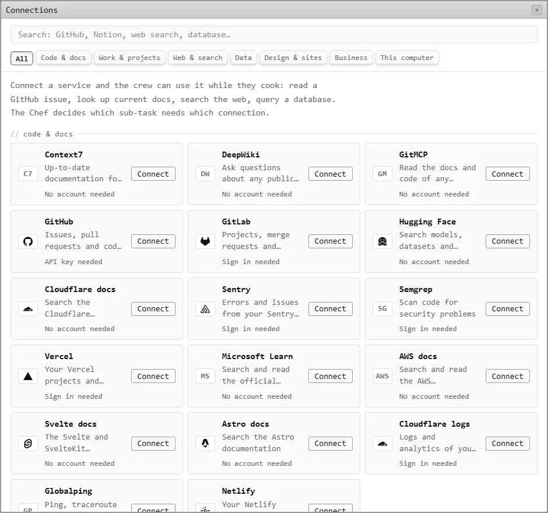Switch to Work & projects filter

tap(129, 58)
